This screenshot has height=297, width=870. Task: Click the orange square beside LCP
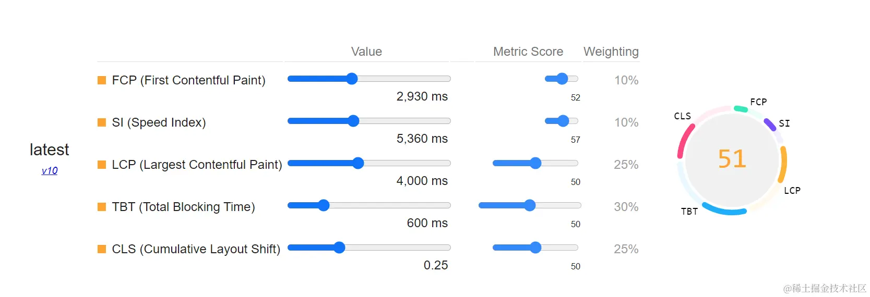[x=102, y=165]
